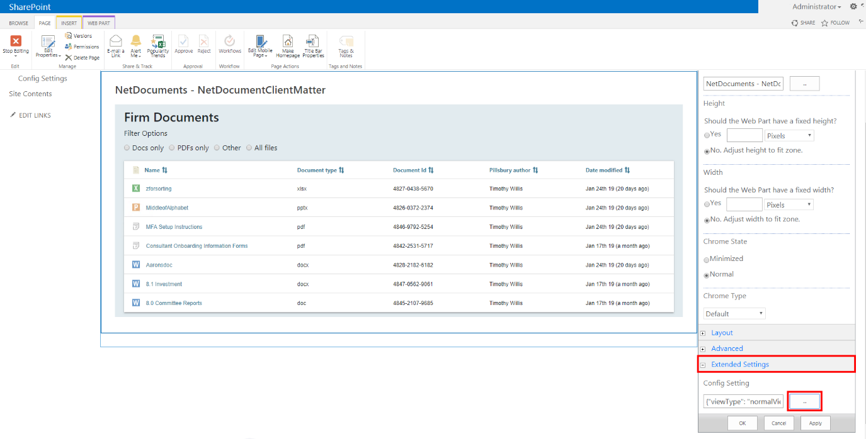Select the Other filter option
The image size is (866, 439).
(217, 148)
